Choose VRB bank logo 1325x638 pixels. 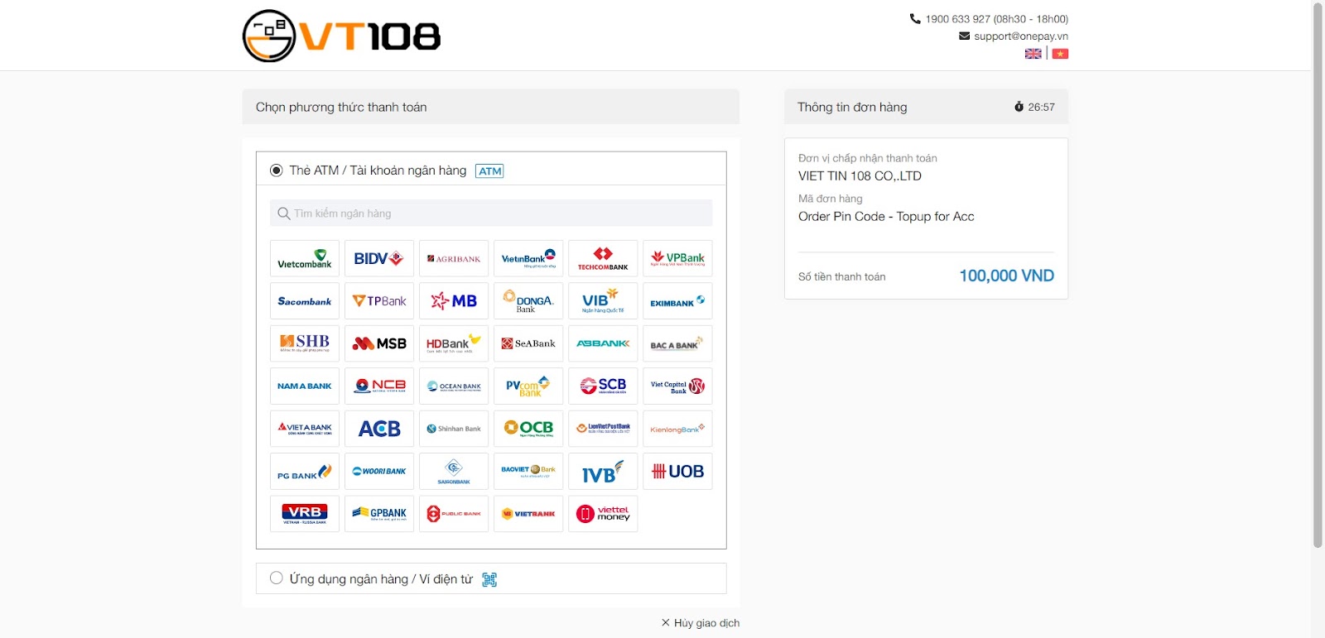tap(305, 514)
